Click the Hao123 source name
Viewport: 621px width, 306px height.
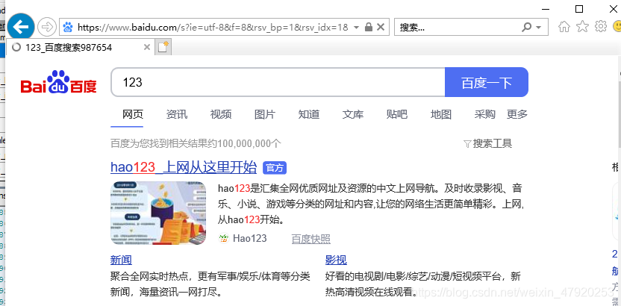click(x=250, y=238)
